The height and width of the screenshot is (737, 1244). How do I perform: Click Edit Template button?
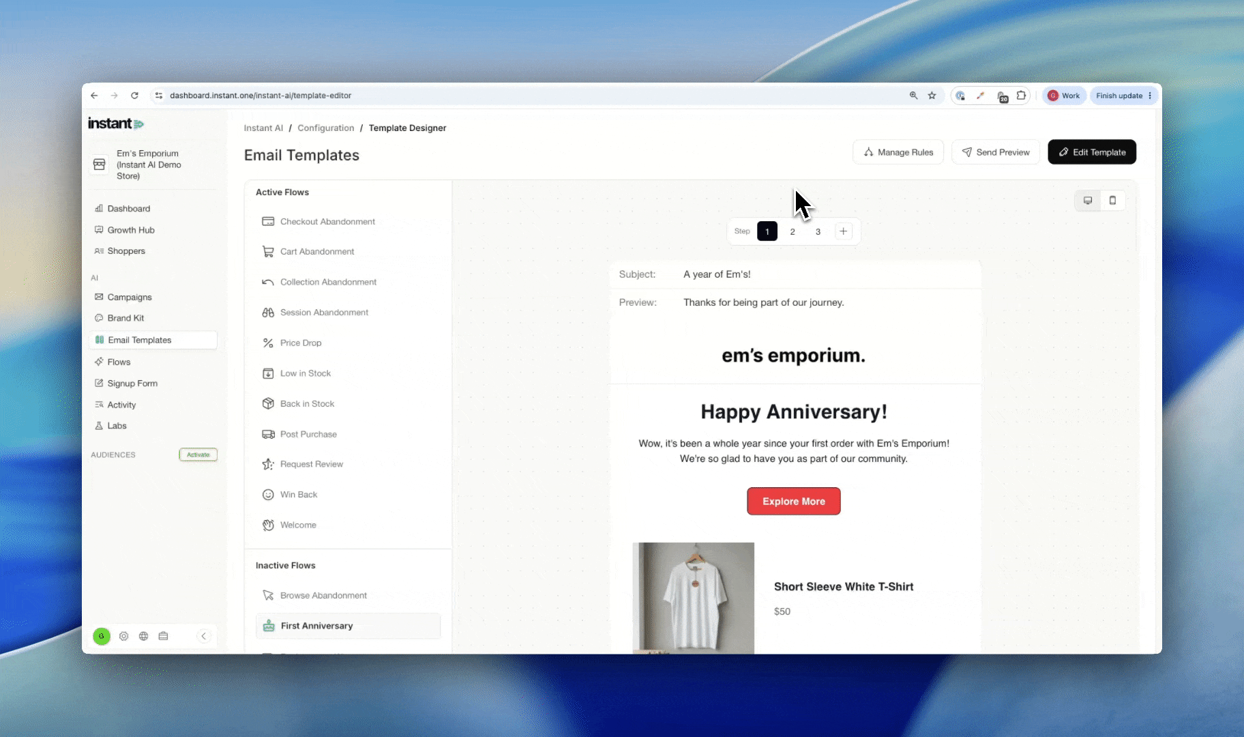click(1092, 152)
